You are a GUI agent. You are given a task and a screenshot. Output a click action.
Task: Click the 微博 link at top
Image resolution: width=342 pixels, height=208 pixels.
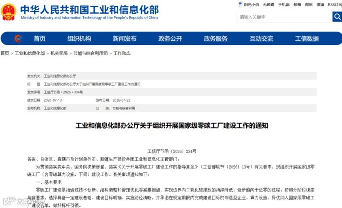click(x=320, y=5)
